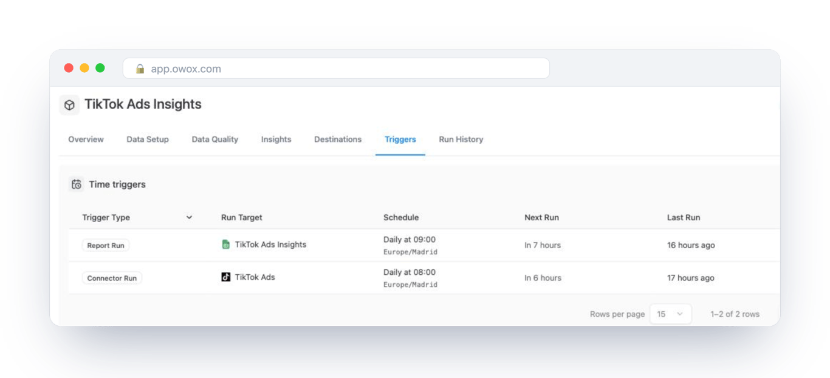This screenshot has width=830, height=378.
Task: Click the In 7 hours cell
Action: (543, 245)
